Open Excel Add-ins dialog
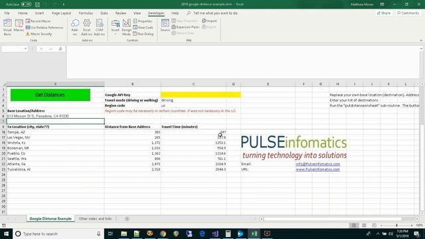Image resolution: width=425 pixels, height=239 pixels. [87, 27]
